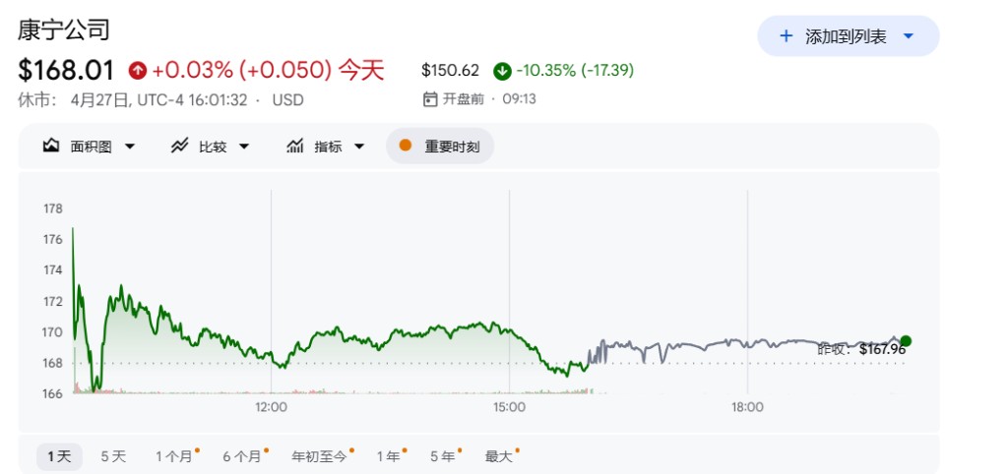Click the chart line near 15:00
The height and width of the screenshot is (474, 1008).
pos(509,330)
